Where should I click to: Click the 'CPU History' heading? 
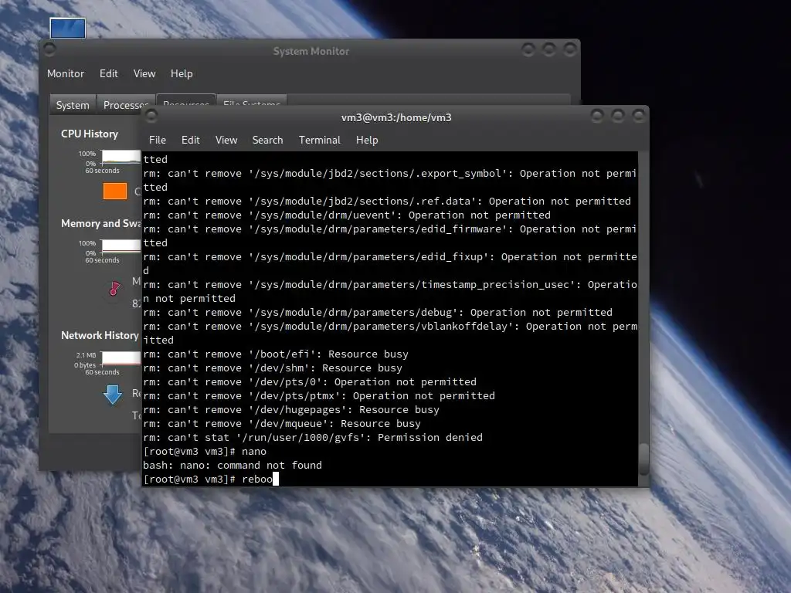[x=90, y=134]
